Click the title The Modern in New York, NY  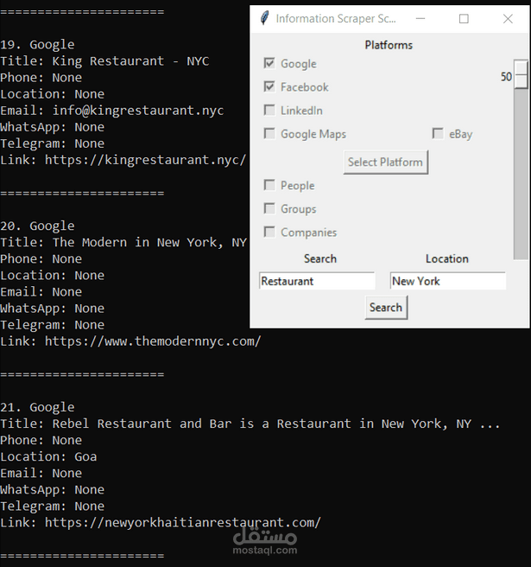tap(149, 242)
